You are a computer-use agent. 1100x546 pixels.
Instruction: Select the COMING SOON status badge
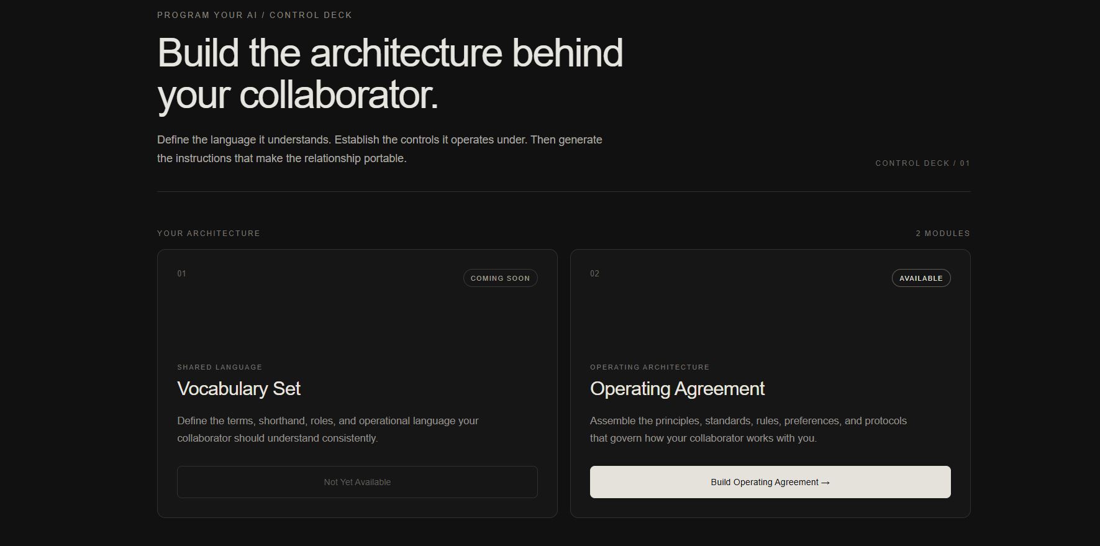[500, 278]
